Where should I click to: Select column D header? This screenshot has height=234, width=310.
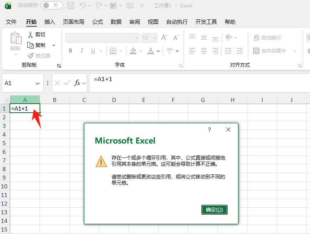click(x=114, y=100)
